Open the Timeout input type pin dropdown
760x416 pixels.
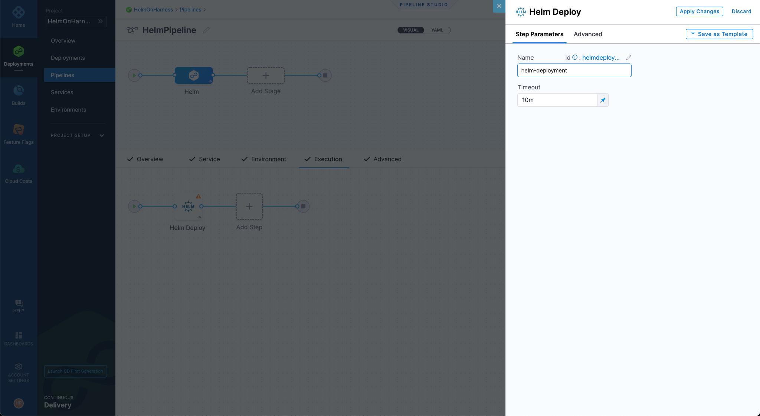tap(603, 100)
